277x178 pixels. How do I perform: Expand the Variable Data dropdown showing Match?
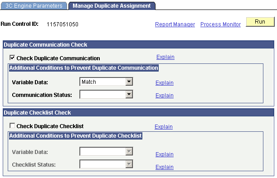[x=106, y=82]
